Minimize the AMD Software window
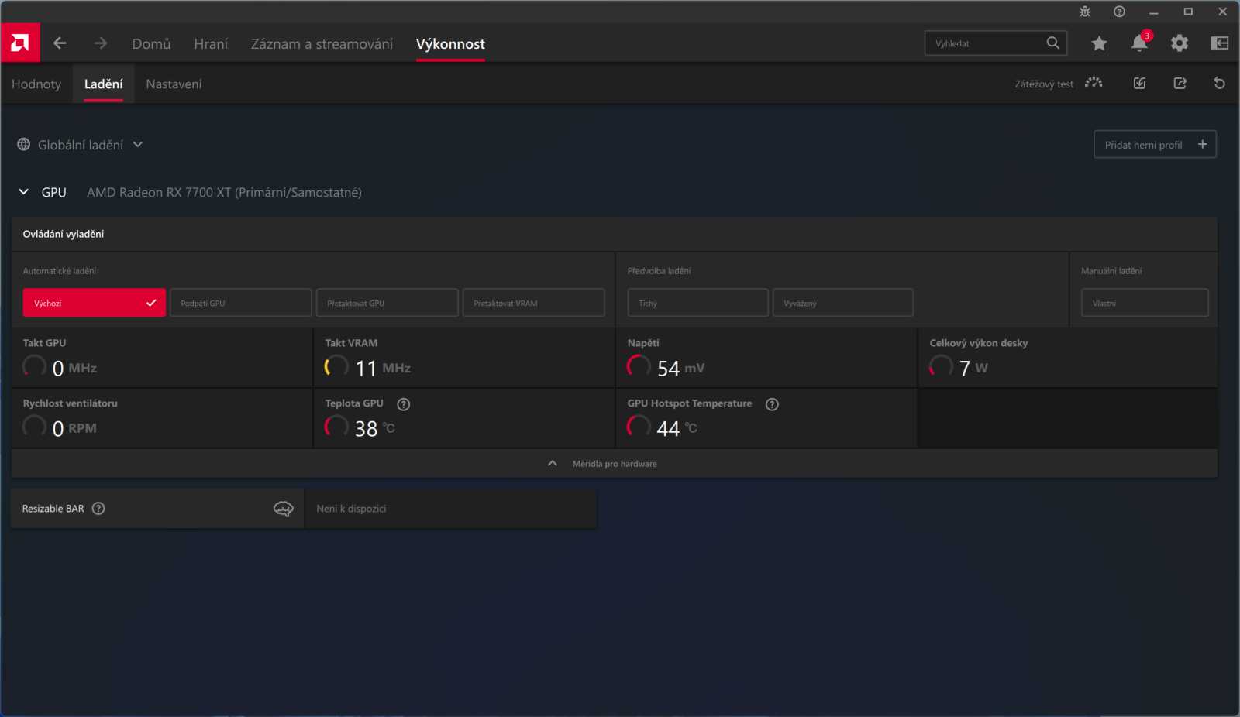The width and height of the screenshot is (1240, 717). point(1154,12)
